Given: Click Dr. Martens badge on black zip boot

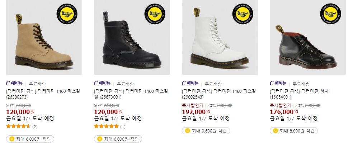Looking at the screenshot, I should (x=155, y=14).
